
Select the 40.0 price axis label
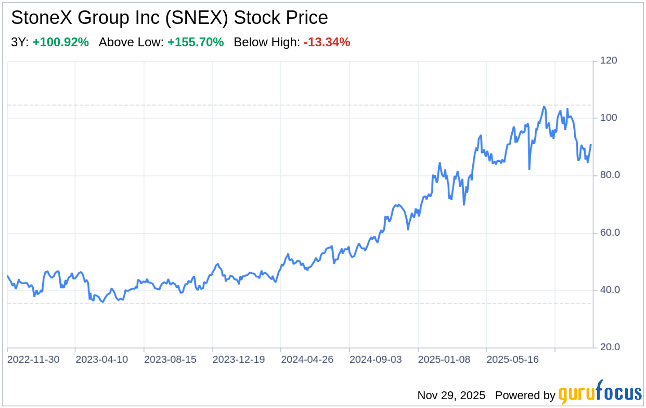[610, 290]
